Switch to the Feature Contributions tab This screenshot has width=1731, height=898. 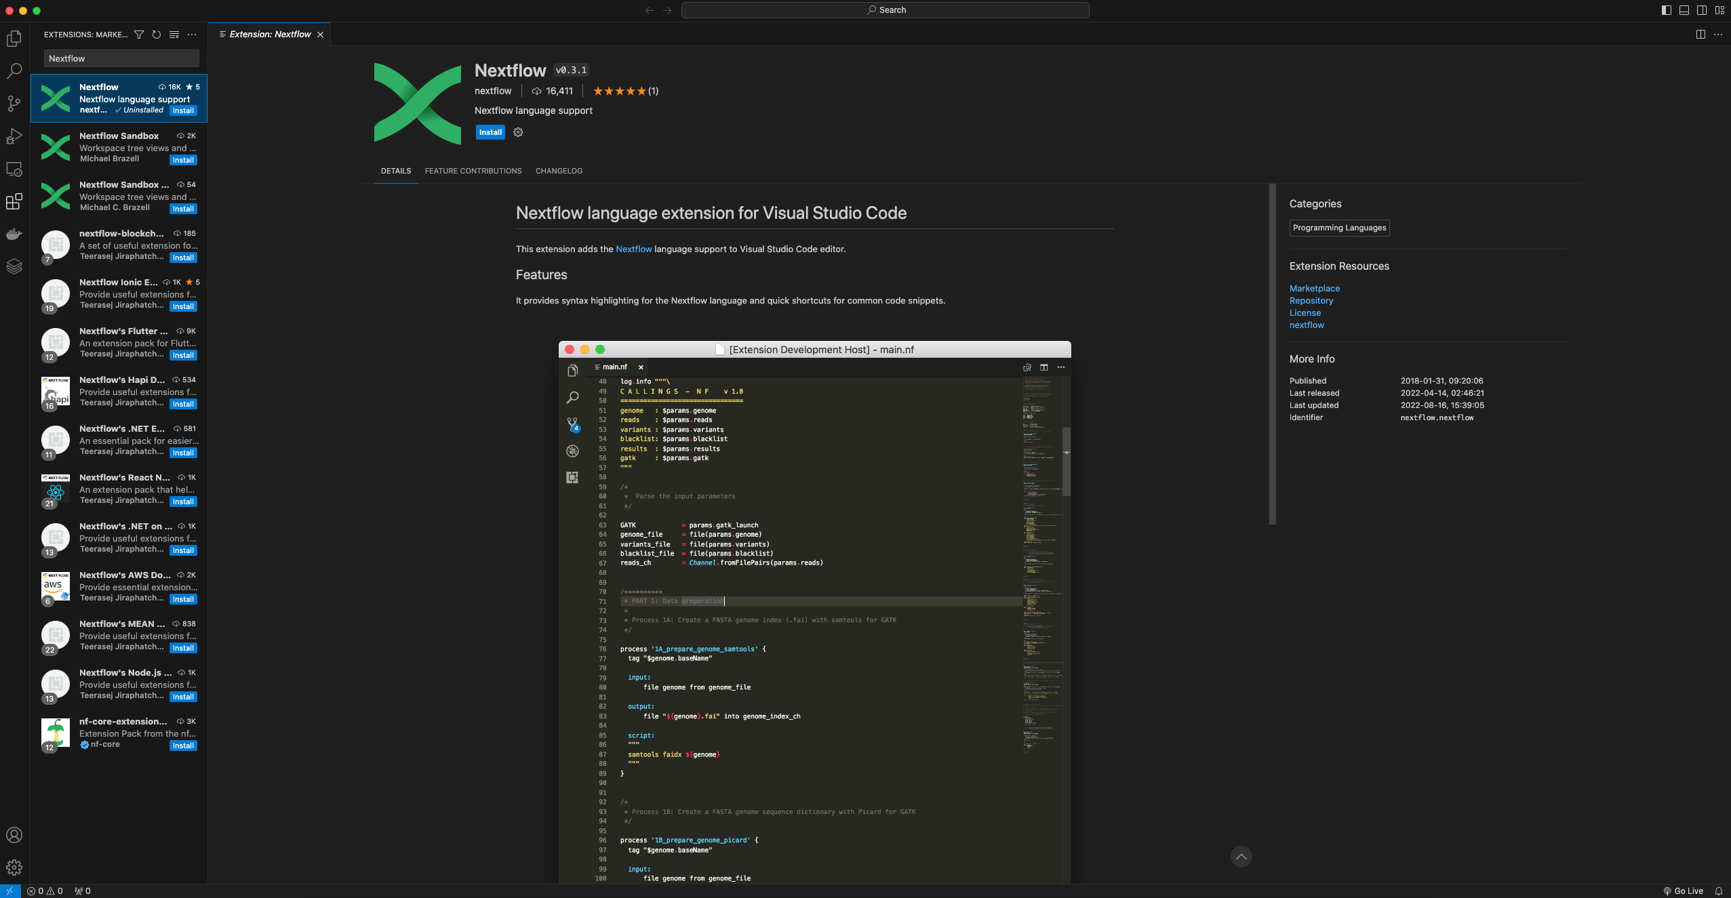(473, 171)
